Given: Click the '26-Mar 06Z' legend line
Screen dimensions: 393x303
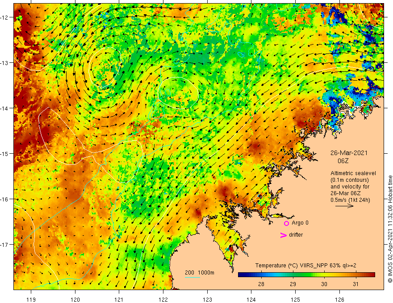Looking at the screenshot, I should point(345,193).
